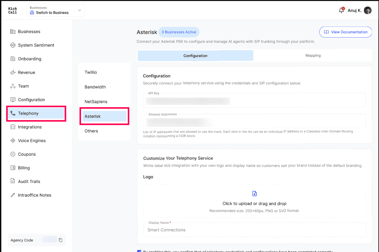Click the Telephony phone icon
The height and width of the screenshot is (252, 379).
(x=13, y=113)
